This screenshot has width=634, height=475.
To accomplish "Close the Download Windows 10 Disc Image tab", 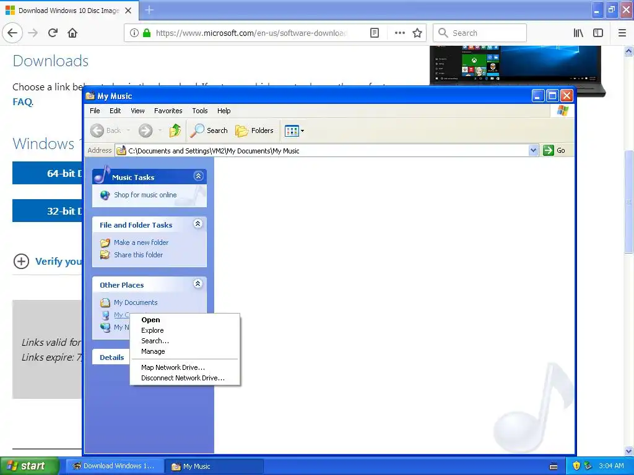I will pos(128,11).
